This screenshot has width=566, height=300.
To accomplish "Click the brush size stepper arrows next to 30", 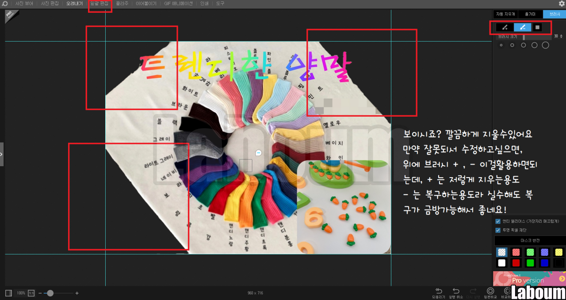I will (x=562, y=36).
